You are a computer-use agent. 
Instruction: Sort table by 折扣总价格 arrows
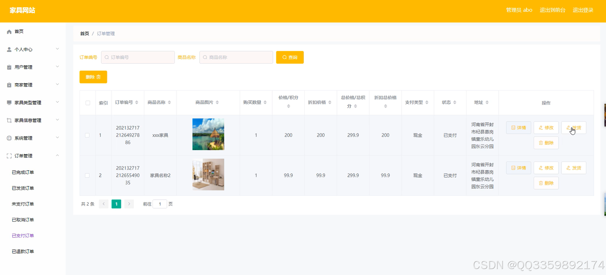(x=385, y=106)
